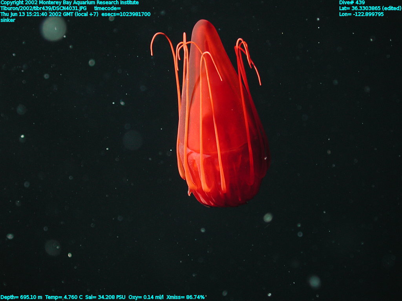The width and height of the screenshot is (402, 301).
Task: Click the 'sinker' label text
Action: (x=8, y=20)
